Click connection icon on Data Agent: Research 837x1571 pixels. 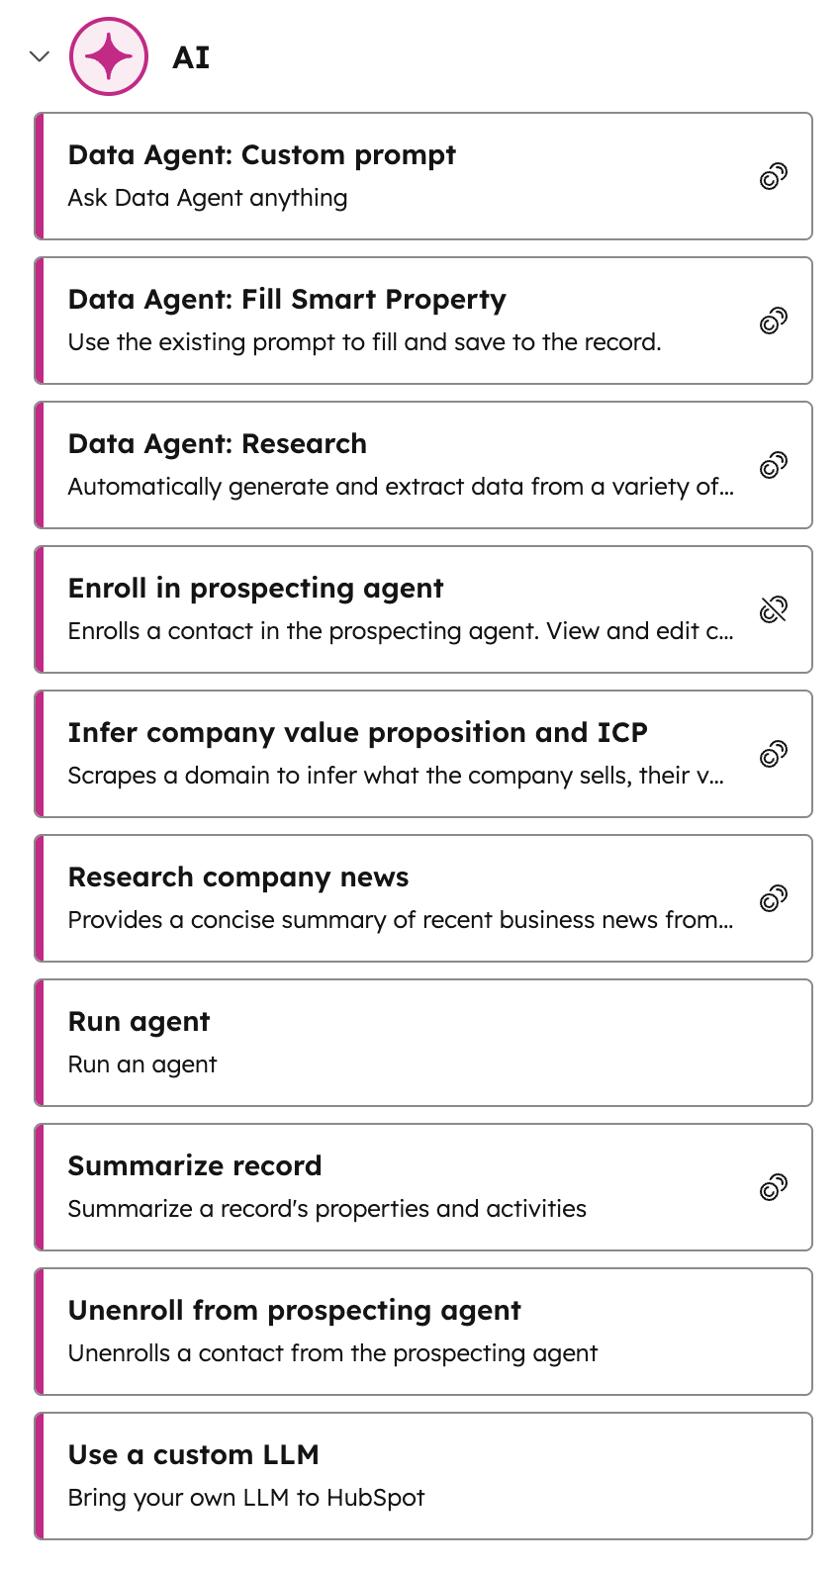pyautogui.click(x=773, y=463)
